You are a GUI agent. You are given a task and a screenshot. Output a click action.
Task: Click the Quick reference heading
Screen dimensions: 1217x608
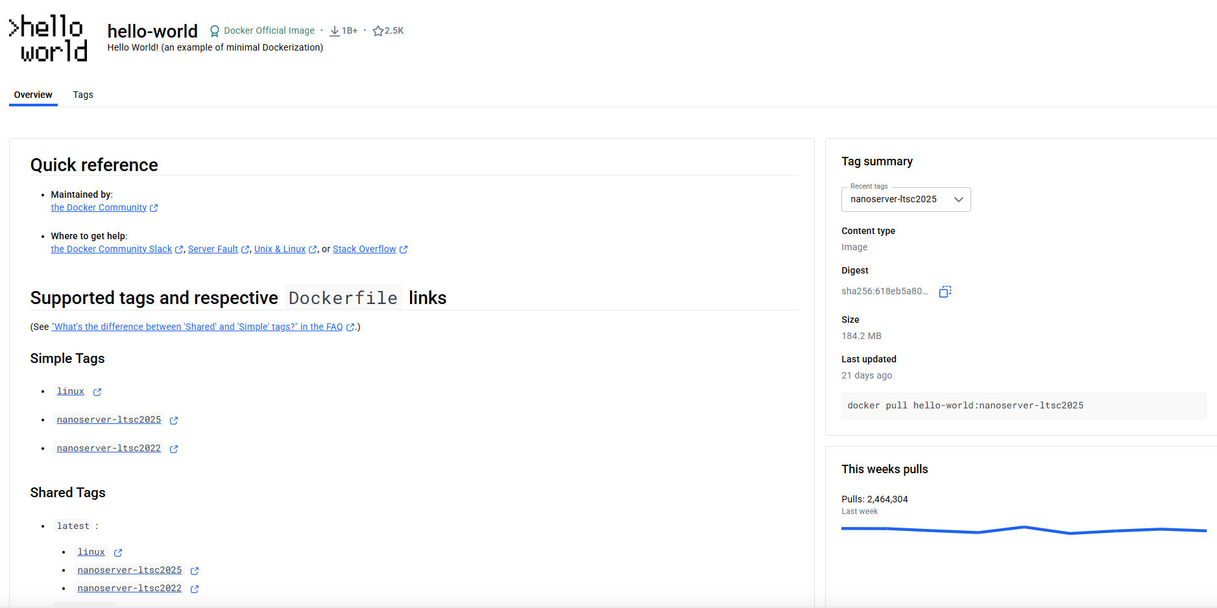[x=94, y=165]
